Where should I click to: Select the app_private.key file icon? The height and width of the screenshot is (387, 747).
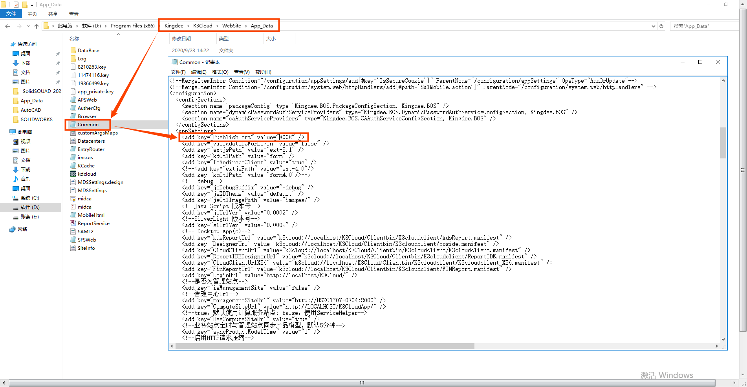coord(73,91)
